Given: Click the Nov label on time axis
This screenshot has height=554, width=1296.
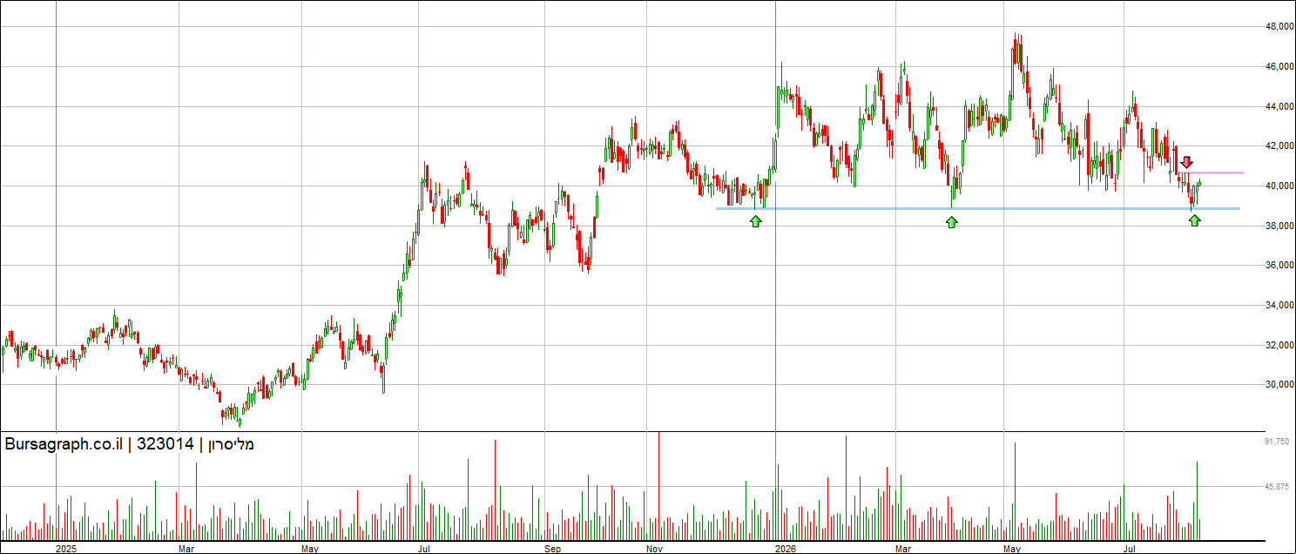Looking at the screenshot, I should 656,549.
